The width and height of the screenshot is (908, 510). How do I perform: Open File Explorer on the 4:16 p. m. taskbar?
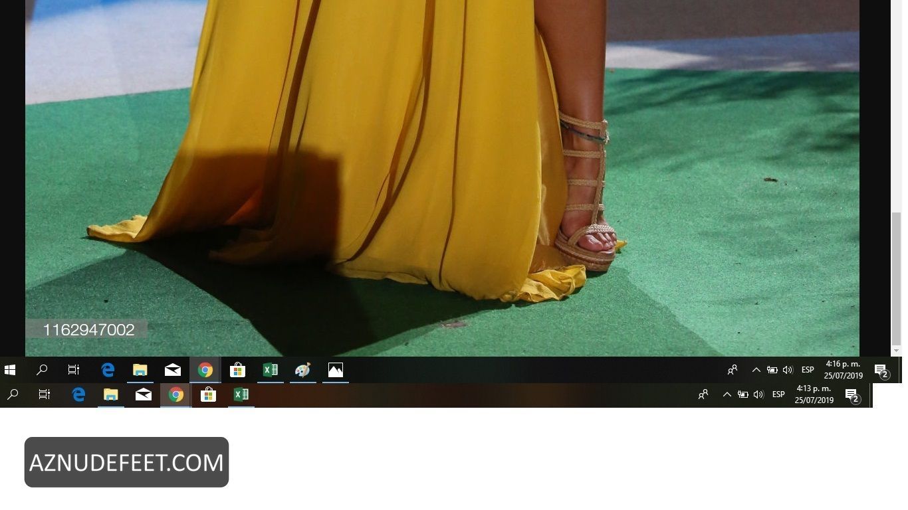(x=140, y=370)
